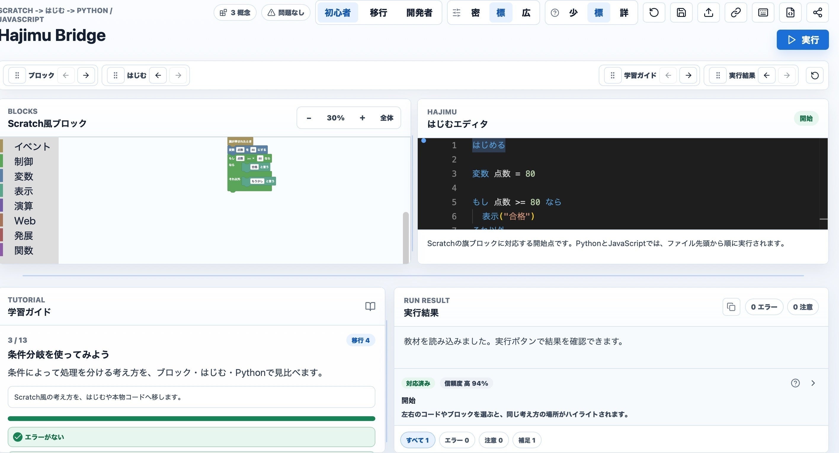Move ブロック panel right with arrow
This screenshot has width=839, height=453.
(86, 75)
